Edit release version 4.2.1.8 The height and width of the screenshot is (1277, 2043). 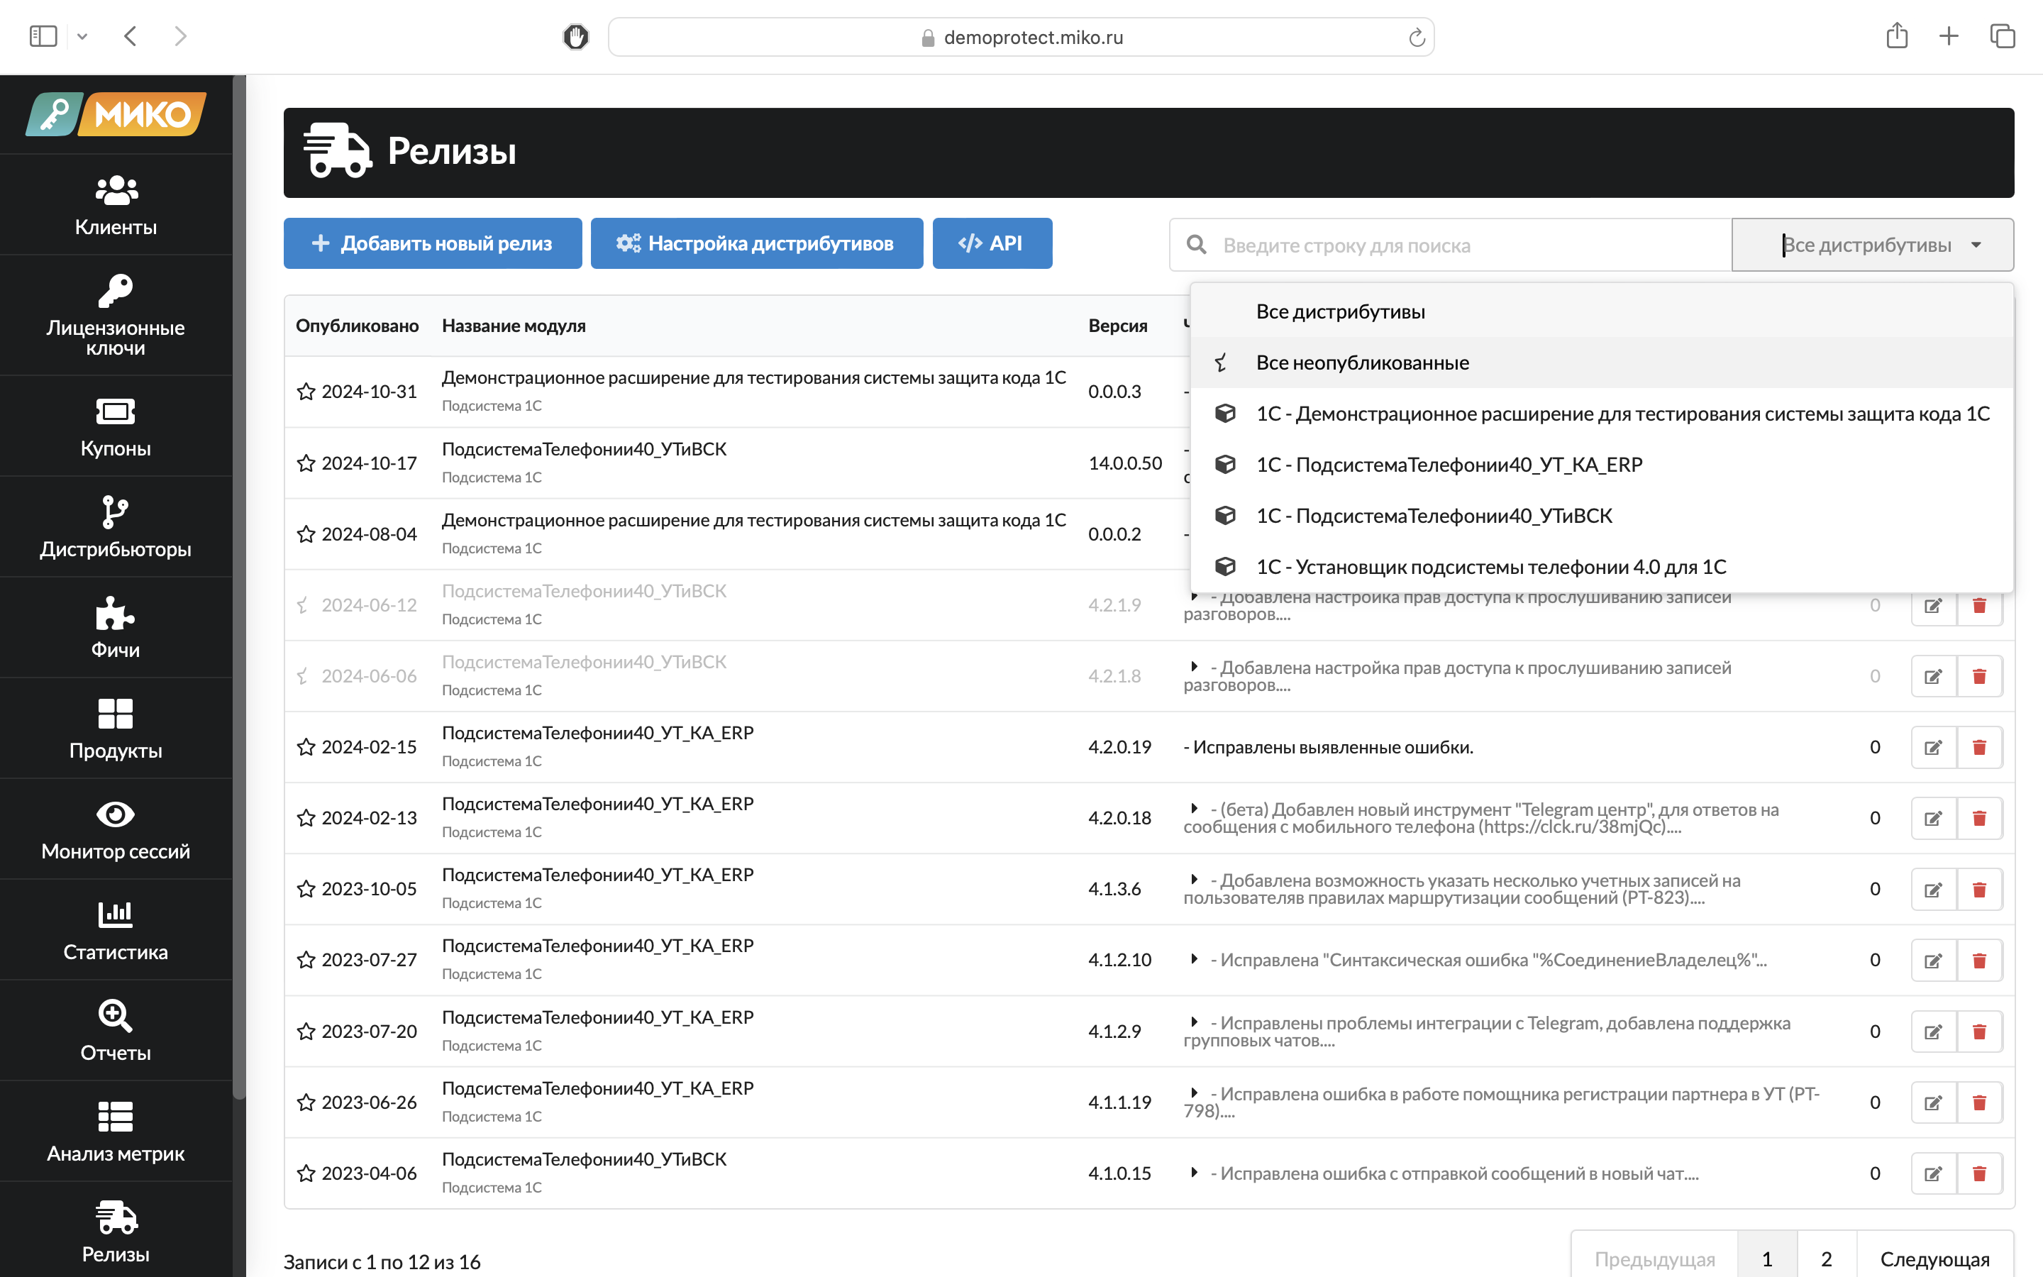pos(1933,677)
